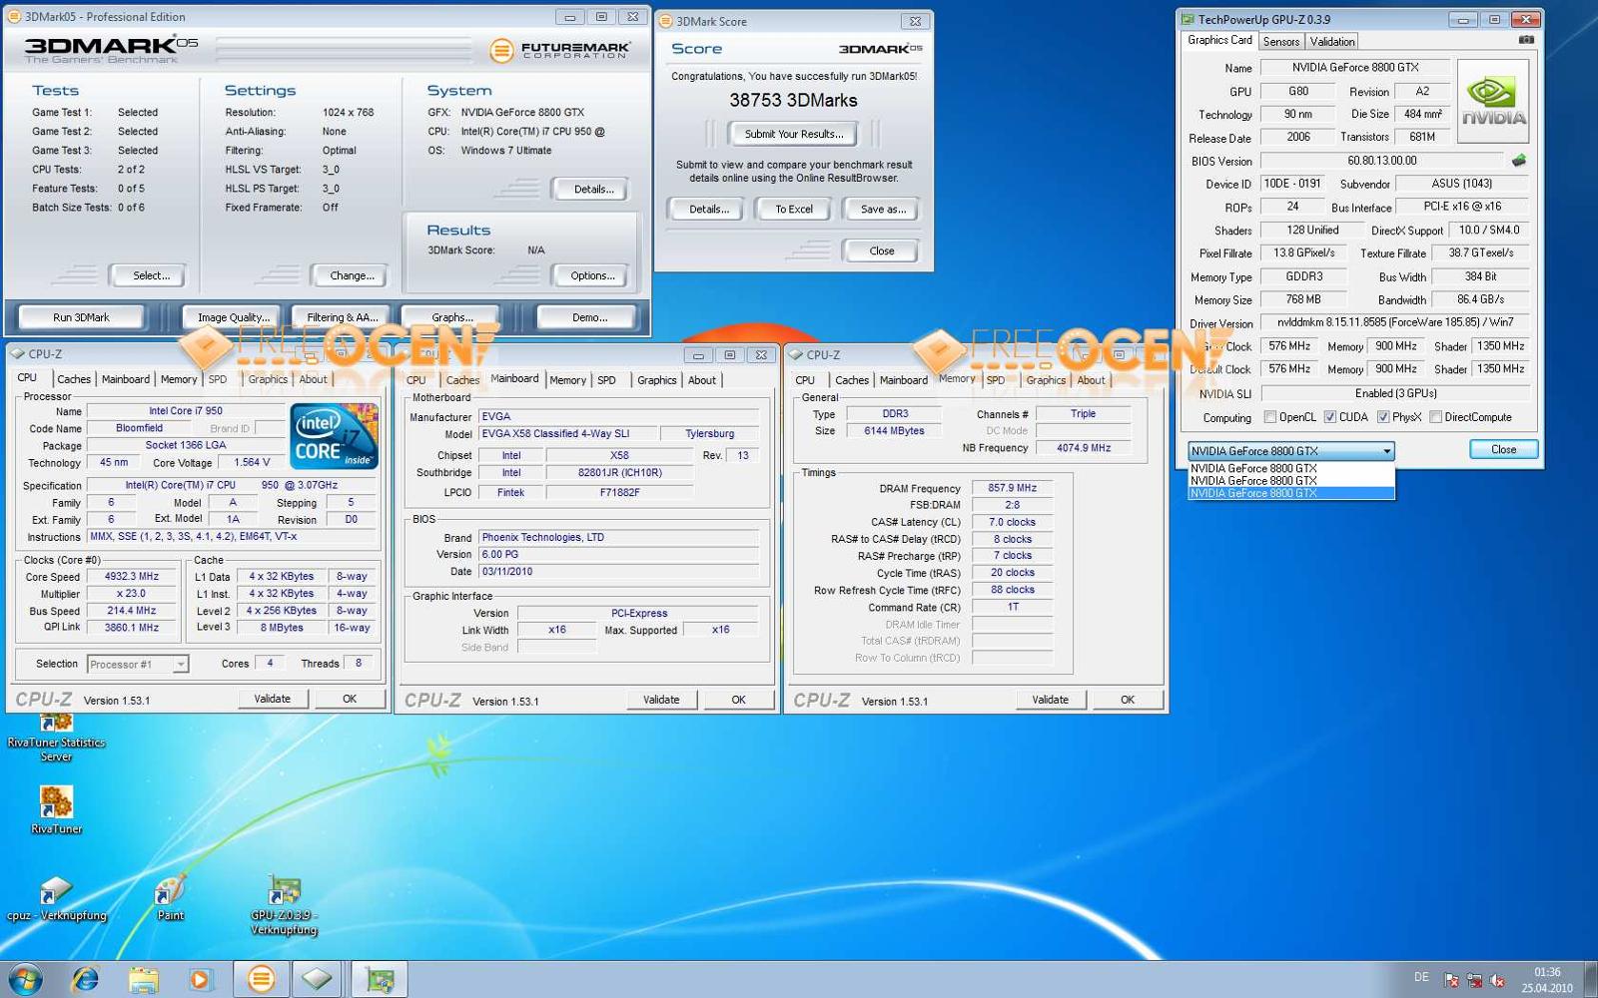The width and height of the screenshot is (1598, 998).
Task: Click the GPU-Z BIOS Version field 60.80.13.00.00
Action: pyautogui.click(x=1382, y=161)
